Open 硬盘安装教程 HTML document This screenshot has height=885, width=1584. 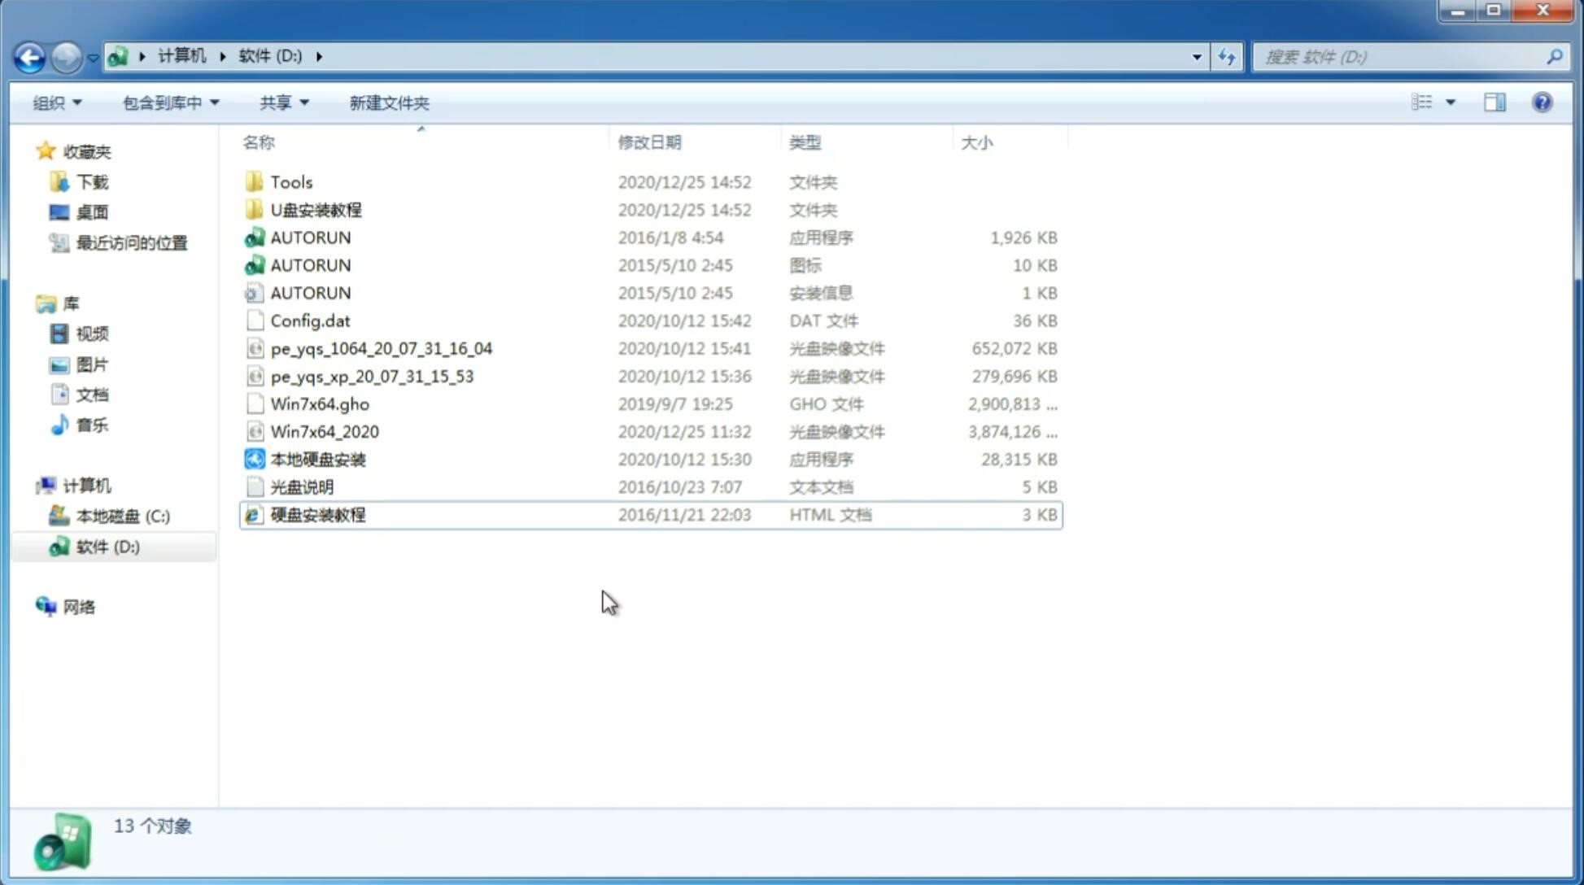click(317, 514)
